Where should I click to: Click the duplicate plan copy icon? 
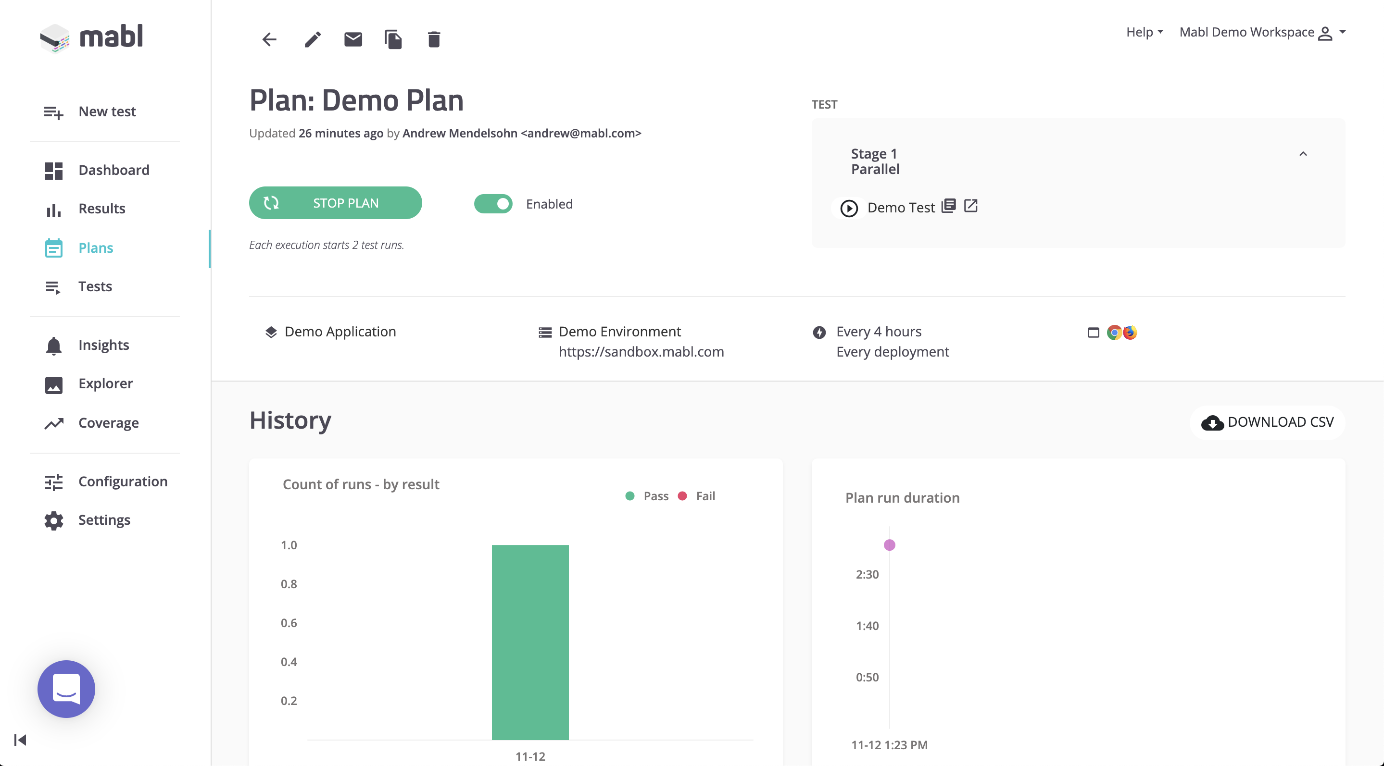393,39
